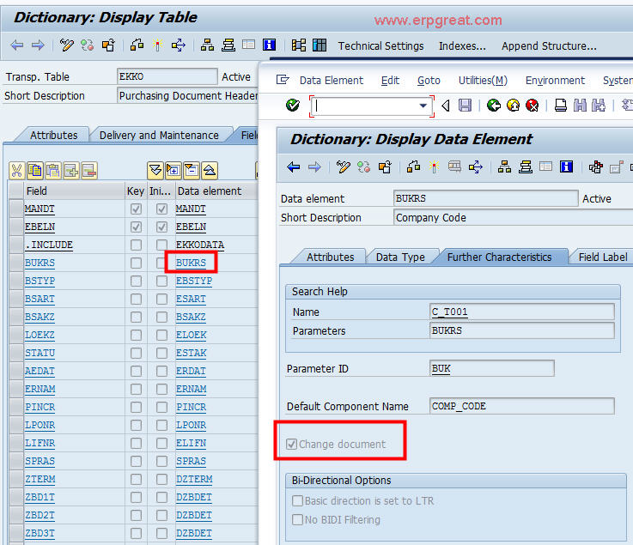Open Where-Used List in Data Element toolbar
The width and height of the screenshot is (633, 545).
(476, 167)
